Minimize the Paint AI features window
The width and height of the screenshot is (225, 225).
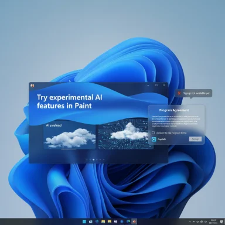pos(148,85)
